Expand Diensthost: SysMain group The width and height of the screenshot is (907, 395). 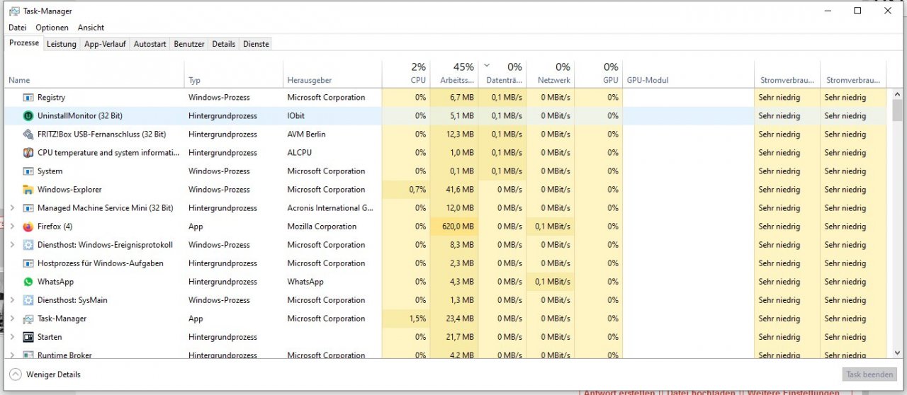point(12,300)
